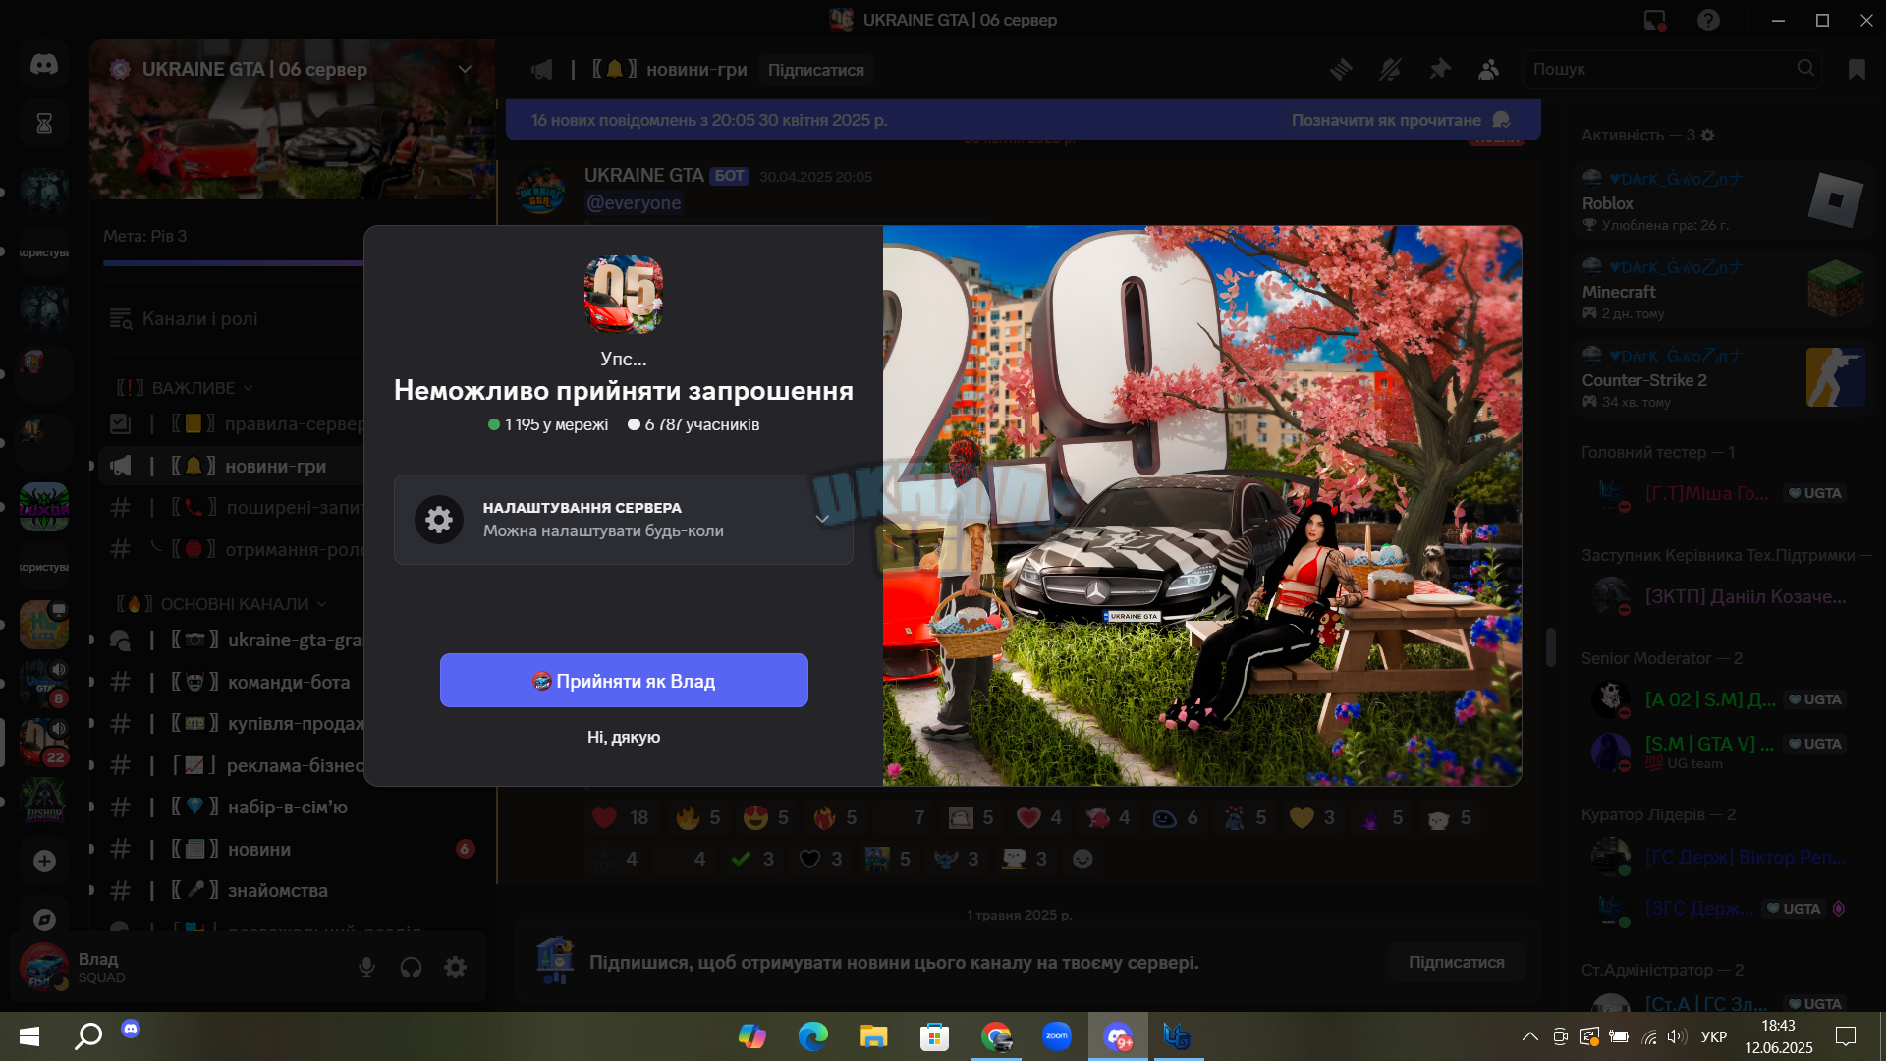Viewport: 1886px width, 1061px height.
Task: Click Позначити як прочитане
Action: pos(1401,120)
